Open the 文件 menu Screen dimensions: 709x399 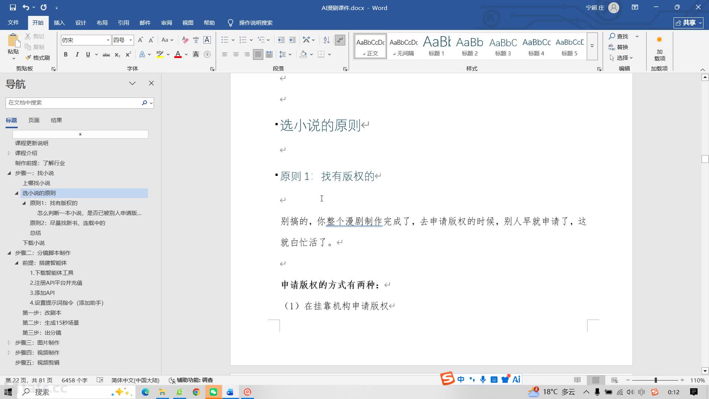tap(13, 23)
